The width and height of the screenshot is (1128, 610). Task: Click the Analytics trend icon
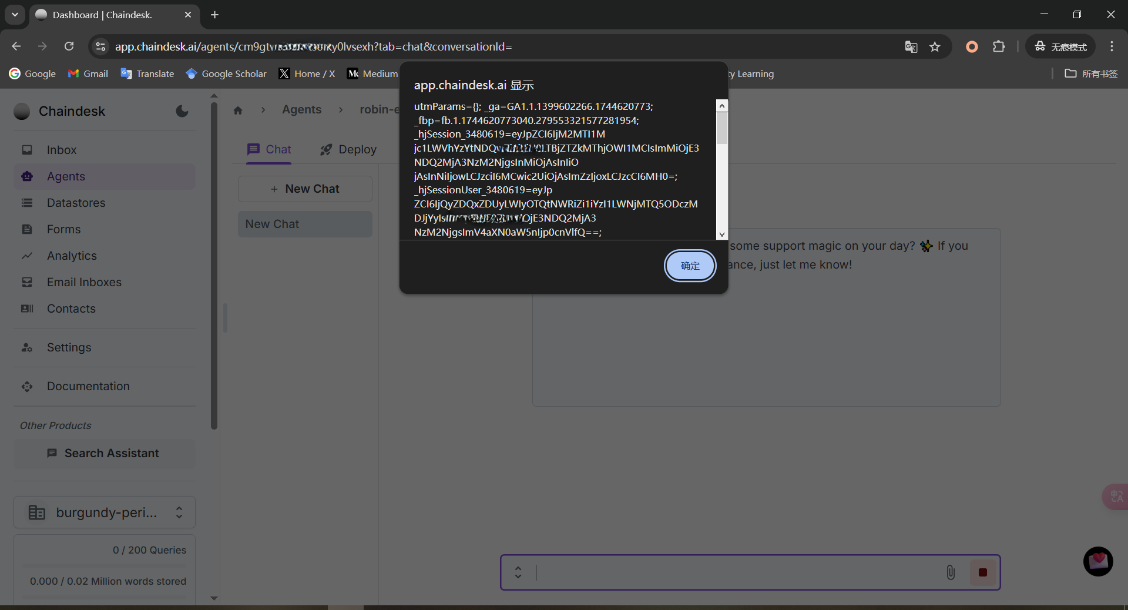point(27,256)
